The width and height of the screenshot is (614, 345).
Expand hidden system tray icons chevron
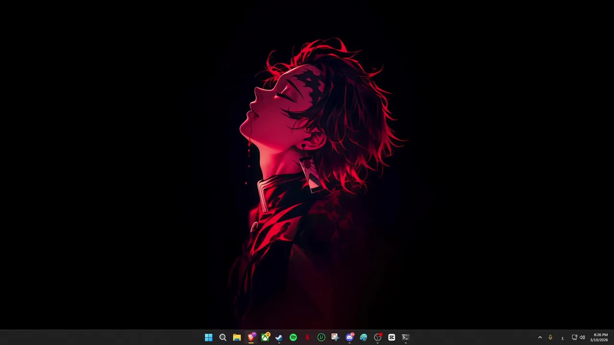540,337
